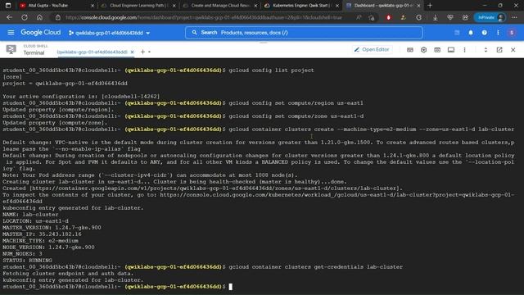Close the Kubernetes Engine Qwik Start tab
This screenshot has height=295, width=524.
pyautogui.click(x=337, y=6)
